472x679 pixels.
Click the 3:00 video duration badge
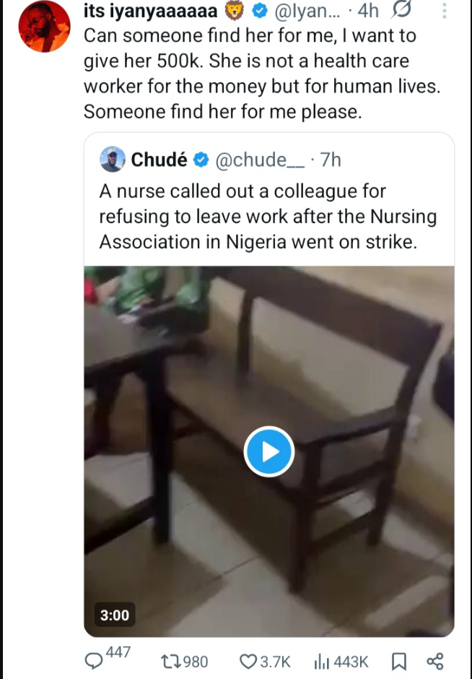click(x=114, y=615)
